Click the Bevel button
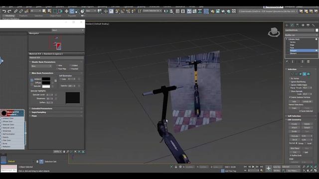Viewport: 319px width, 179px height. [x=295, y=140]
